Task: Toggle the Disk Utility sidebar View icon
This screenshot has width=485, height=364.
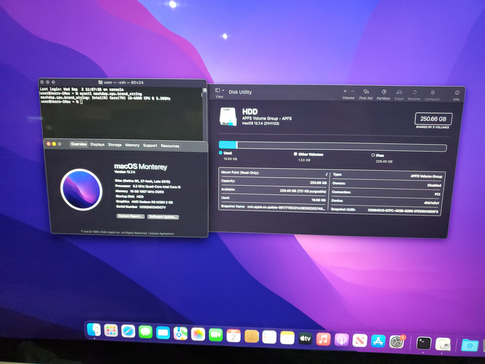Action: tap(217, 90)
